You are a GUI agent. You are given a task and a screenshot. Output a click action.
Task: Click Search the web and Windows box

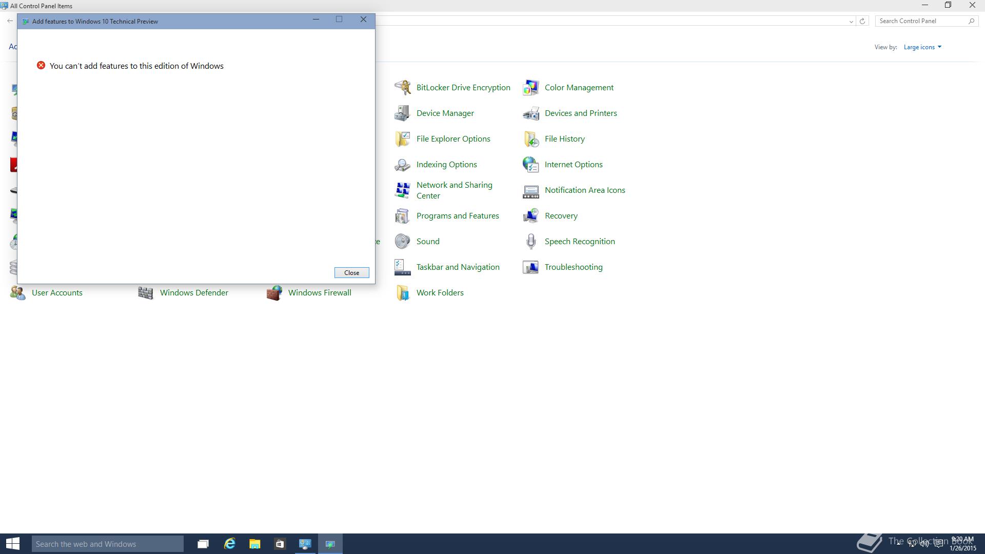[108, 544]
